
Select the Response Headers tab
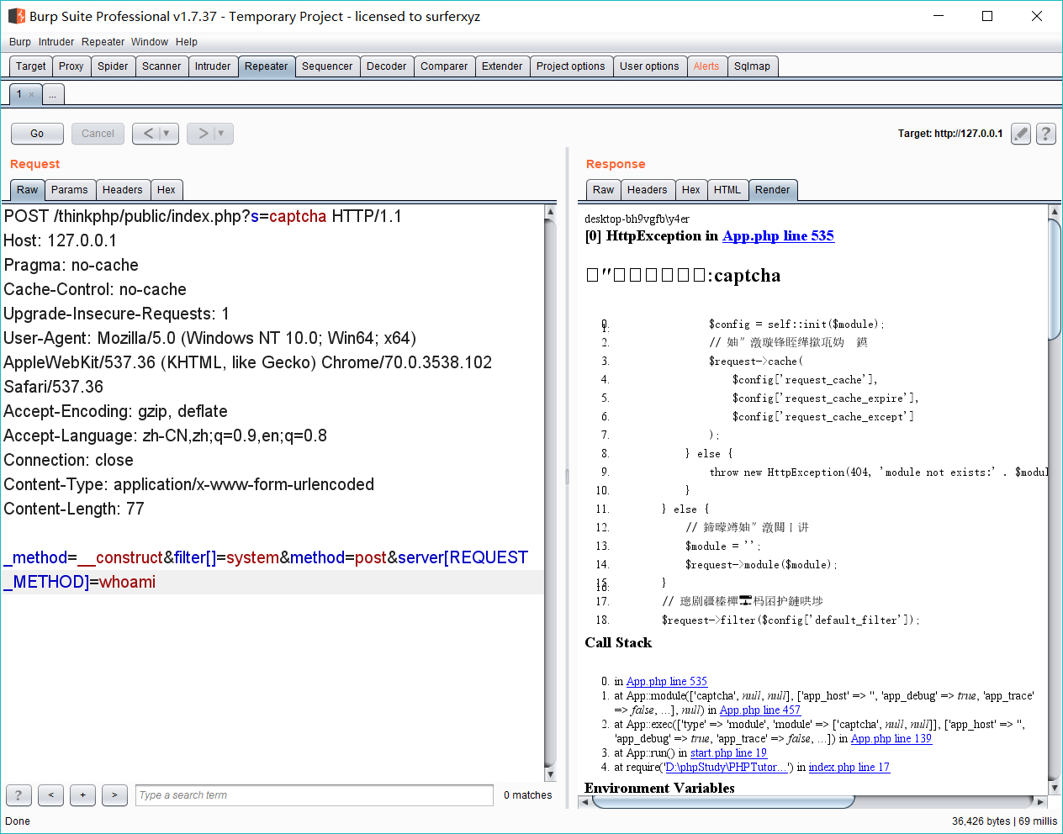[648, 190]
